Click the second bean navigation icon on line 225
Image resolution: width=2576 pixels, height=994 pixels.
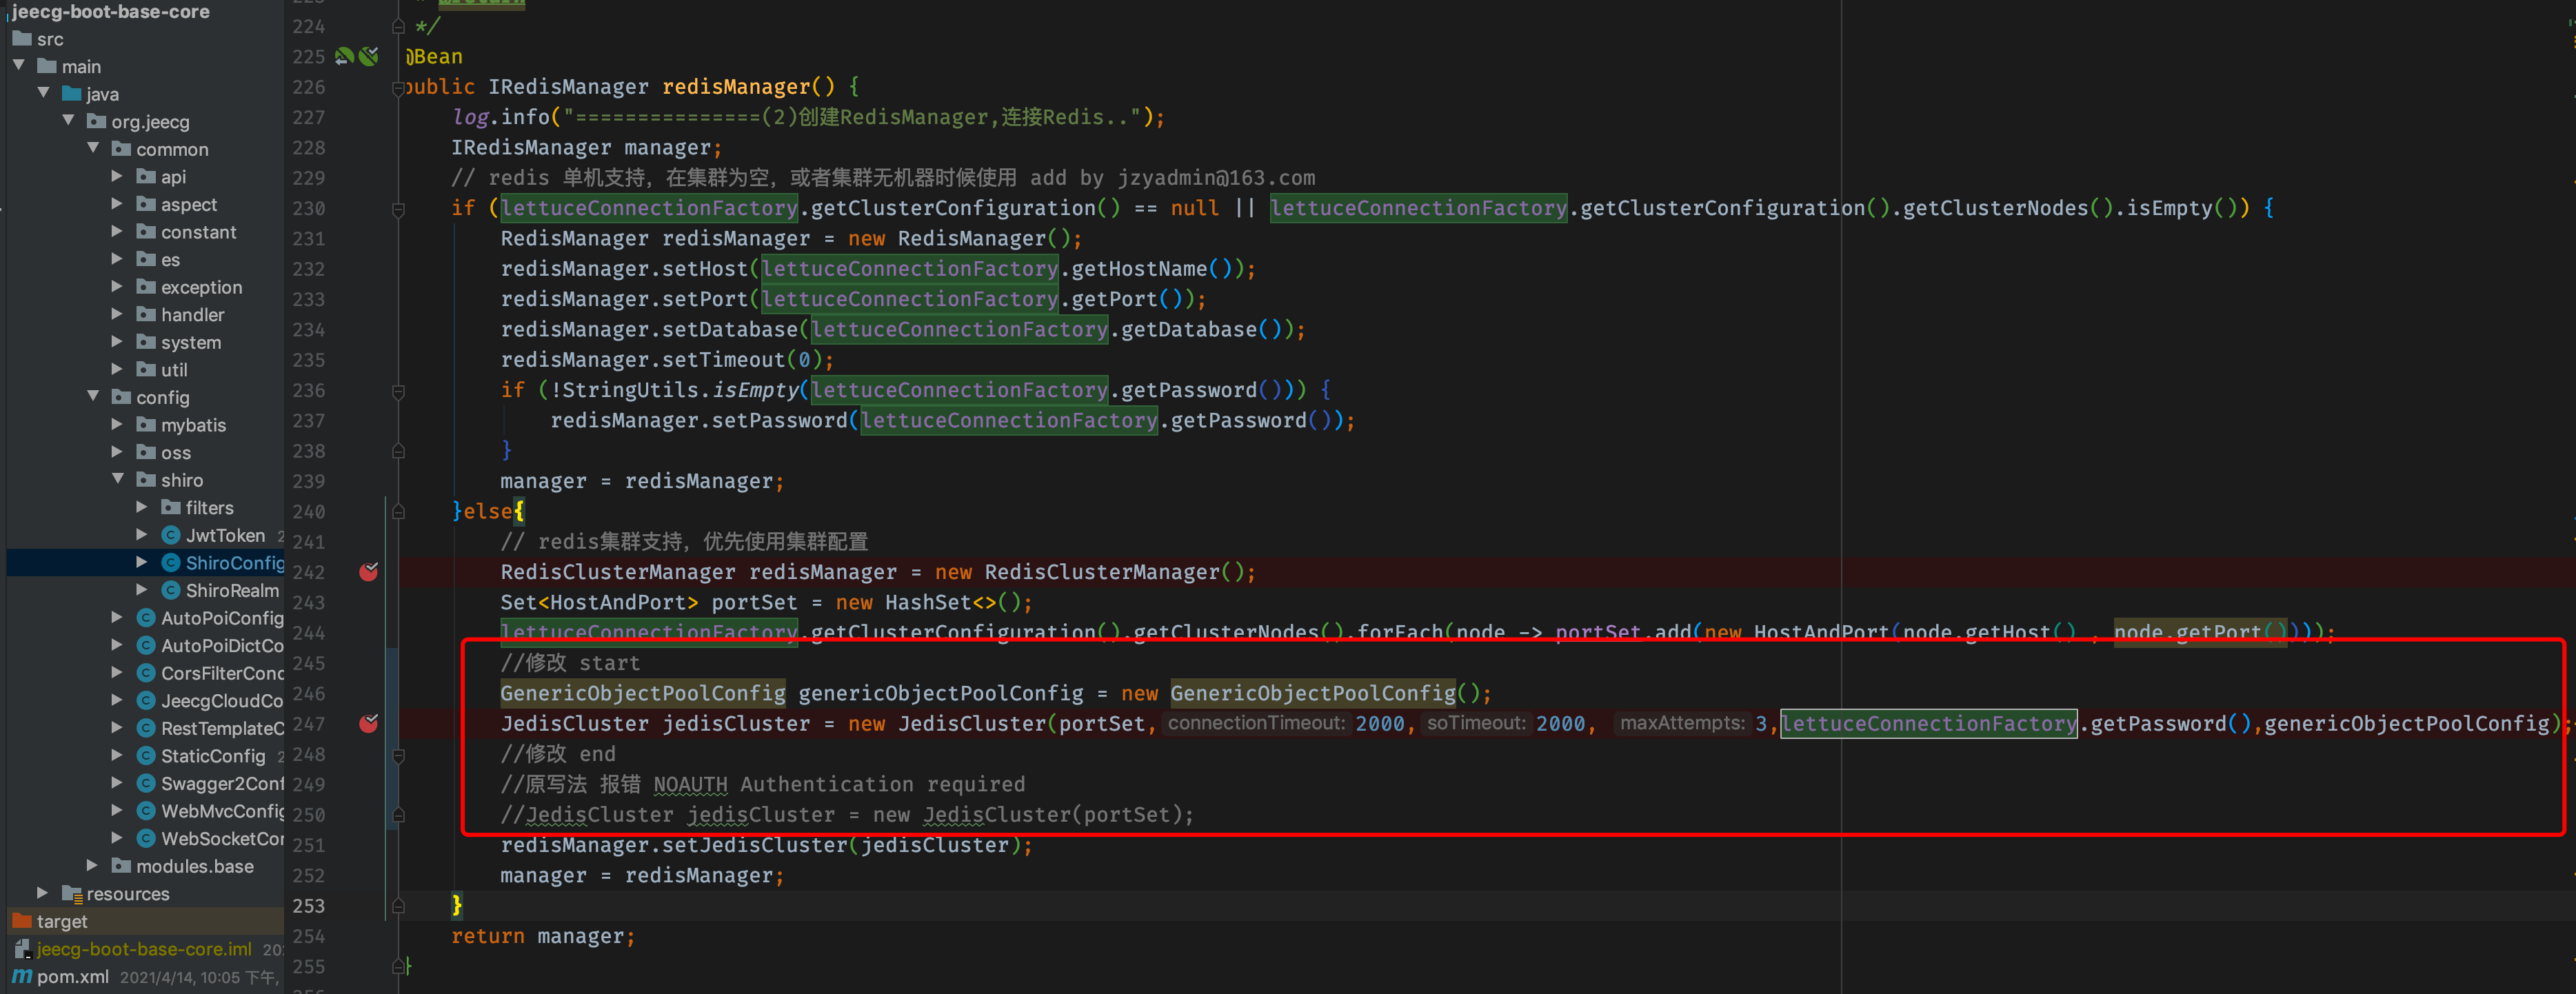pyautogui.click(x=369, y=56)
